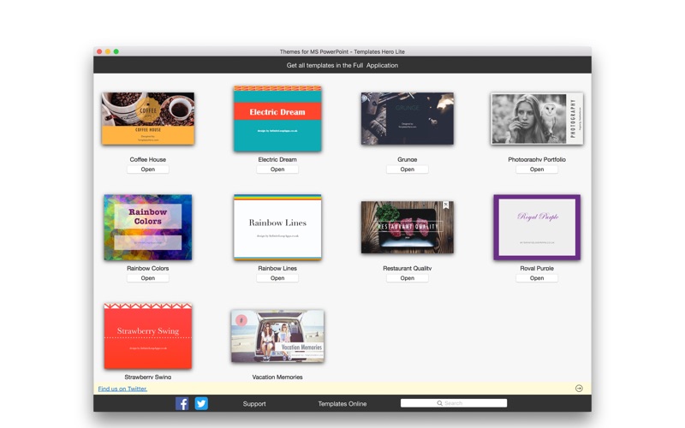Open the Twitter bird icon
This screenshot has width=685, height=428.
[x=201, y=403]
